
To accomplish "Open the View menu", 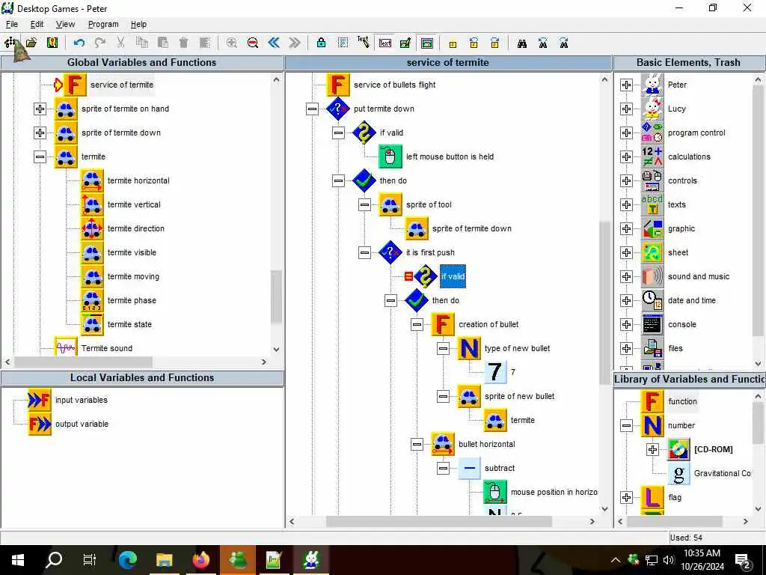I will [65, 24].
